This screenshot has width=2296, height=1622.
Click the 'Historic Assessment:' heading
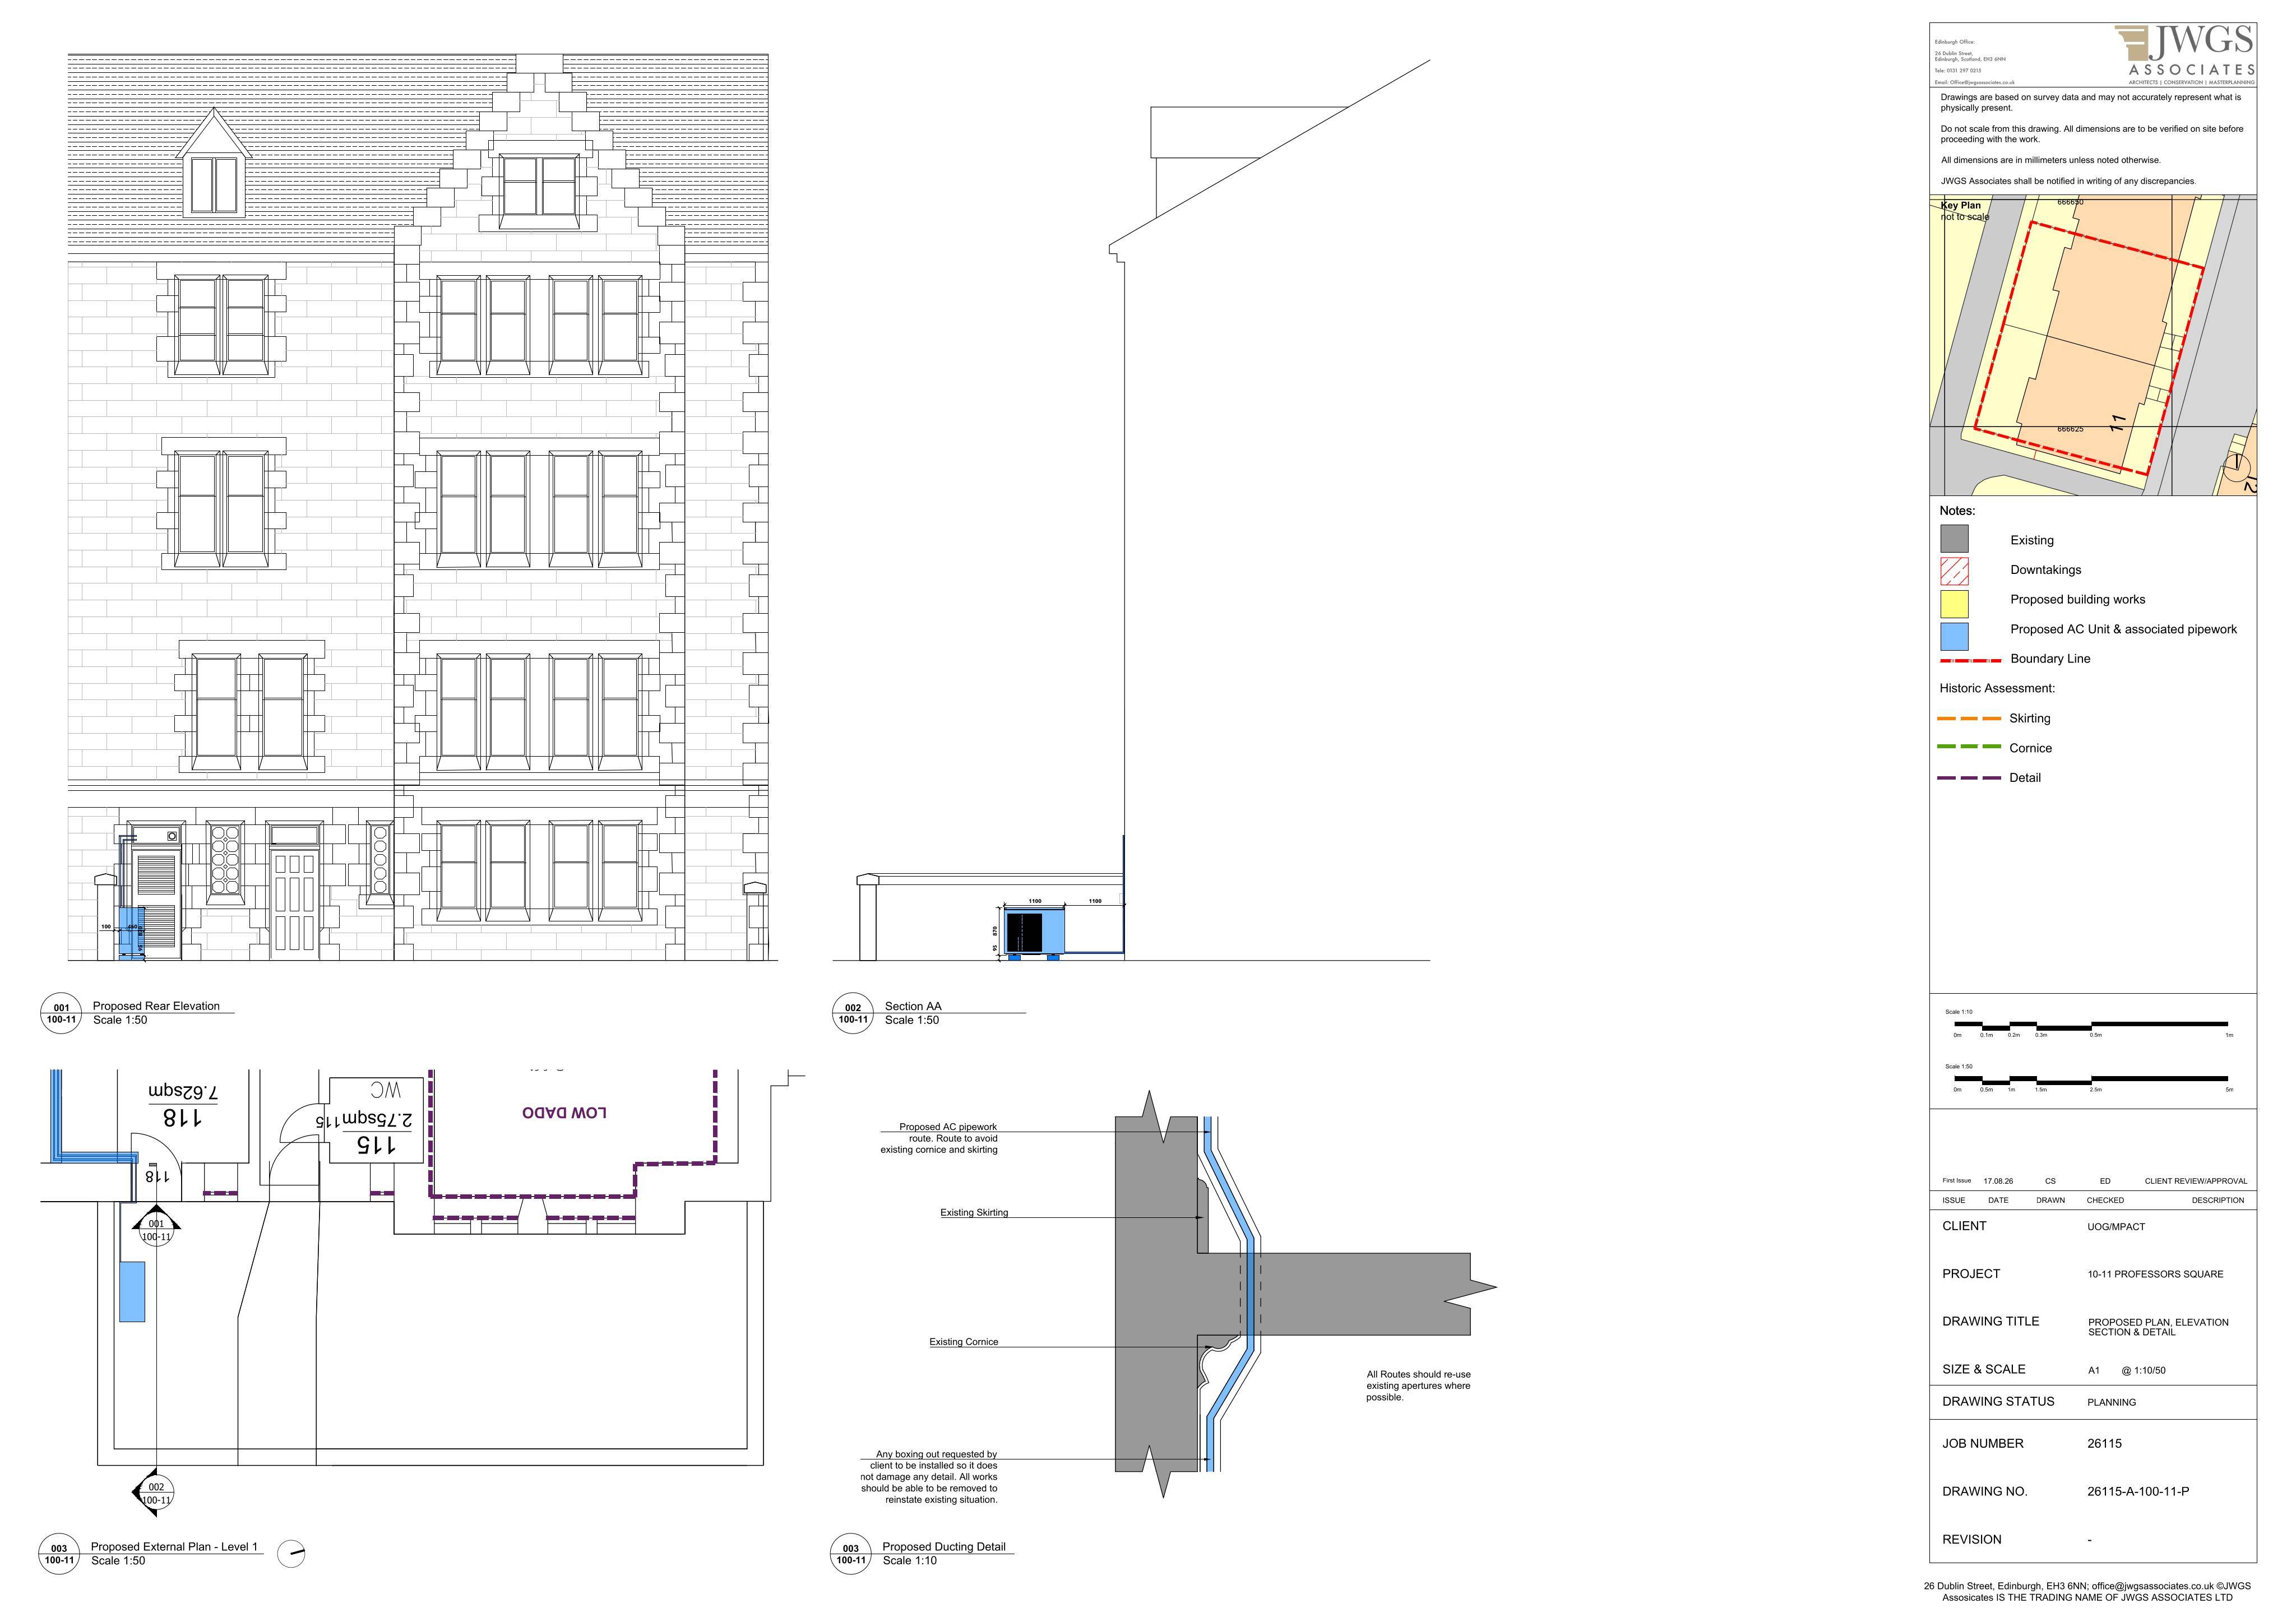(1997, 688)
